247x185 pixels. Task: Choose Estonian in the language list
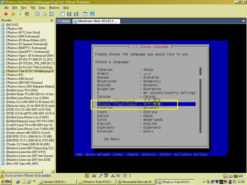(x=105, y=131)
